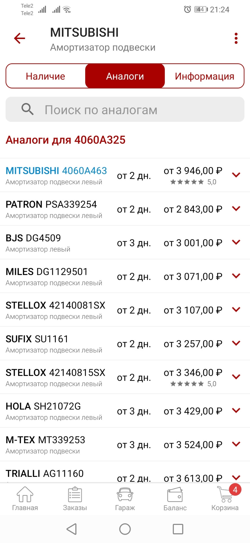Screen dimensions: 250x543
Task: Expand PATRON PSA339254 offers chevron
Action: (x=236, y=209)
